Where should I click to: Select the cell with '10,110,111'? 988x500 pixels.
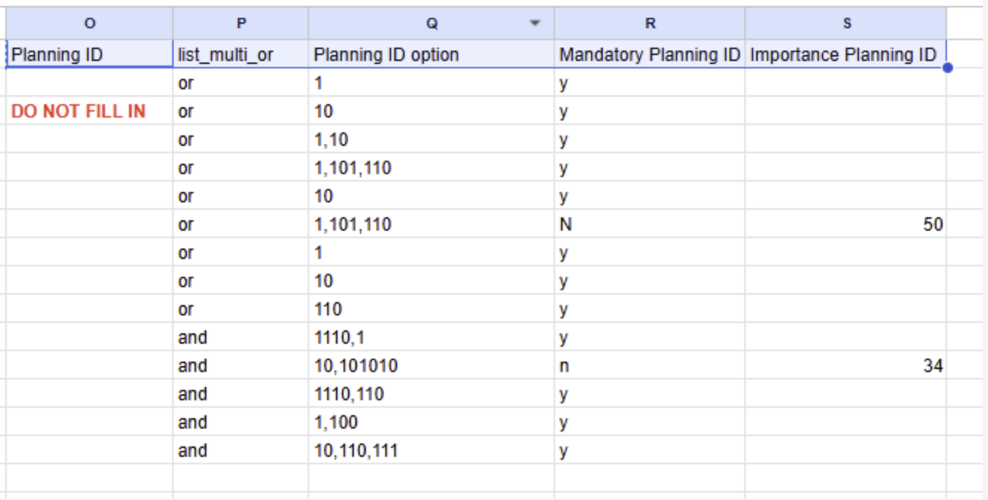pos(431,451)
